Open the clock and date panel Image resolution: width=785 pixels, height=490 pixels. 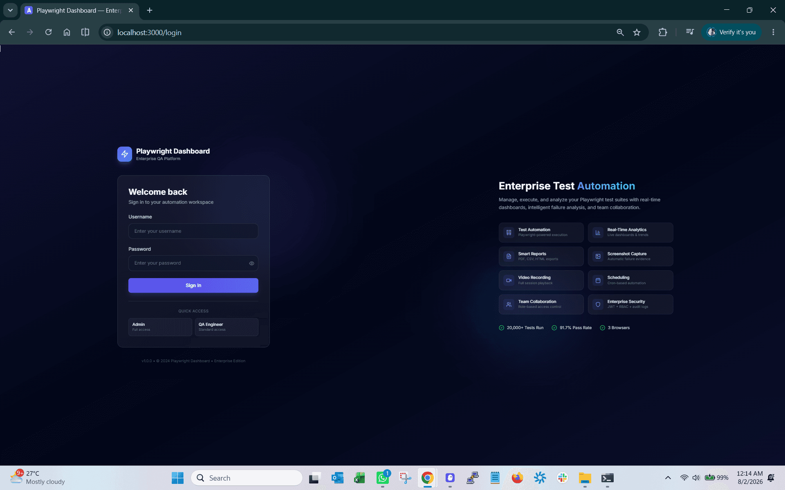tap(749, 478)
